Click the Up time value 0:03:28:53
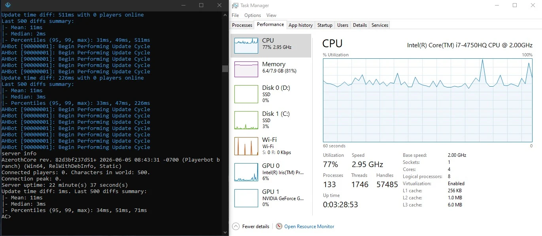The height and width of the screenshot is (236, 542). click(x=341, y=204)
